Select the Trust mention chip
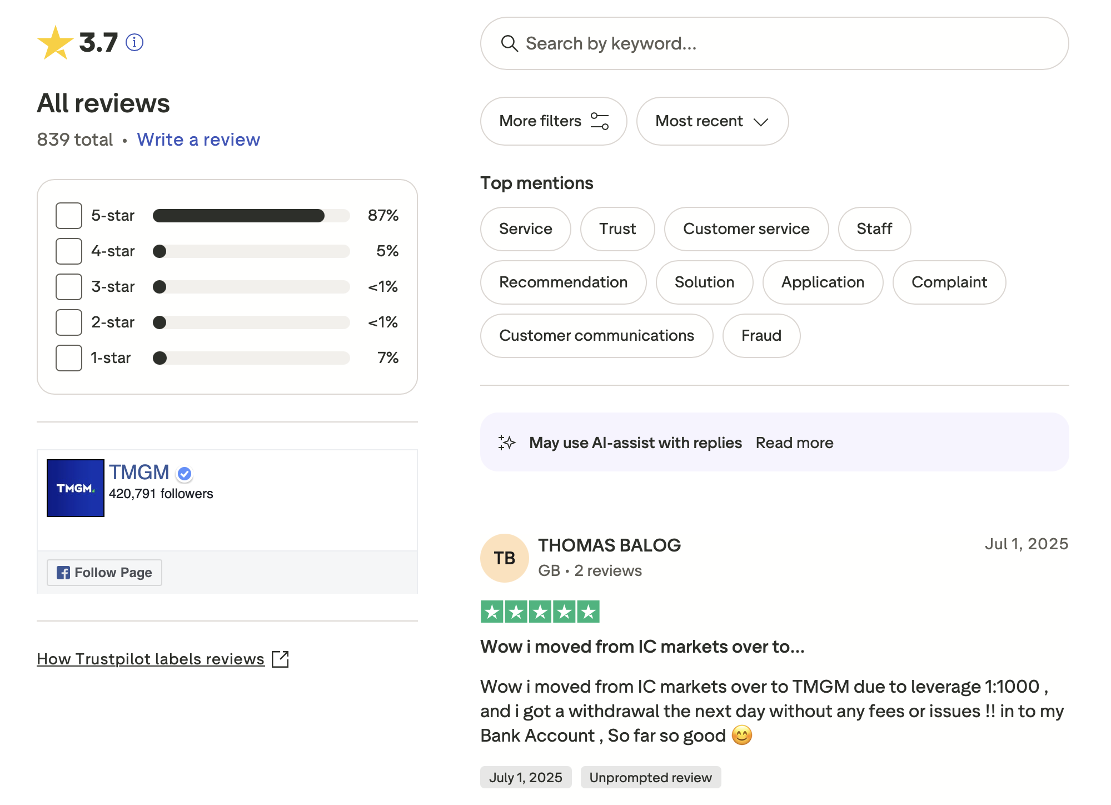Screen dimensions: 1111x805 (617, 229)
